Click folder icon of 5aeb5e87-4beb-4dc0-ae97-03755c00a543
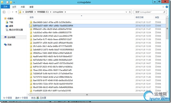This screenshot has width=171, height=103. click(31, 63)
